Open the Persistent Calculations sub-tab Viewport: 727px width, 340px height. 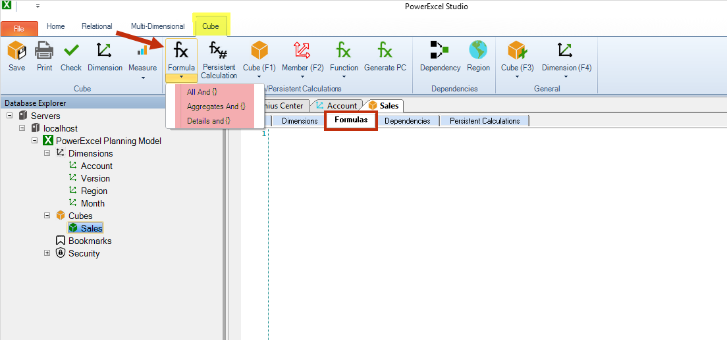[x=485, y=121]
